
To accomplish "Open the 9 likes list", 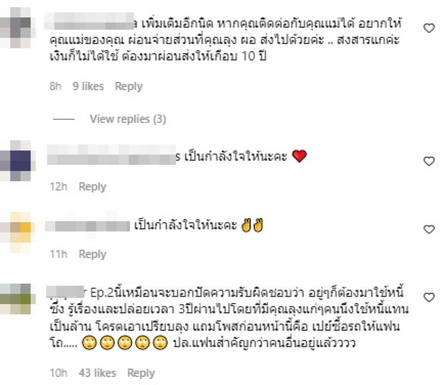I will pyautogui.click(x=88, y=86).
